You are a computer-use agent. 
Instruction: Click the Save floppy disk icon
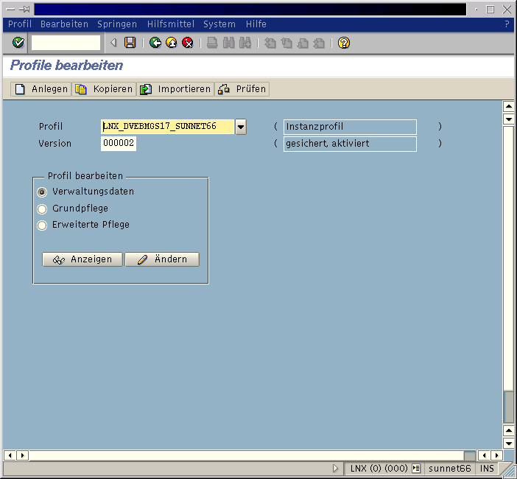[130, 43]
